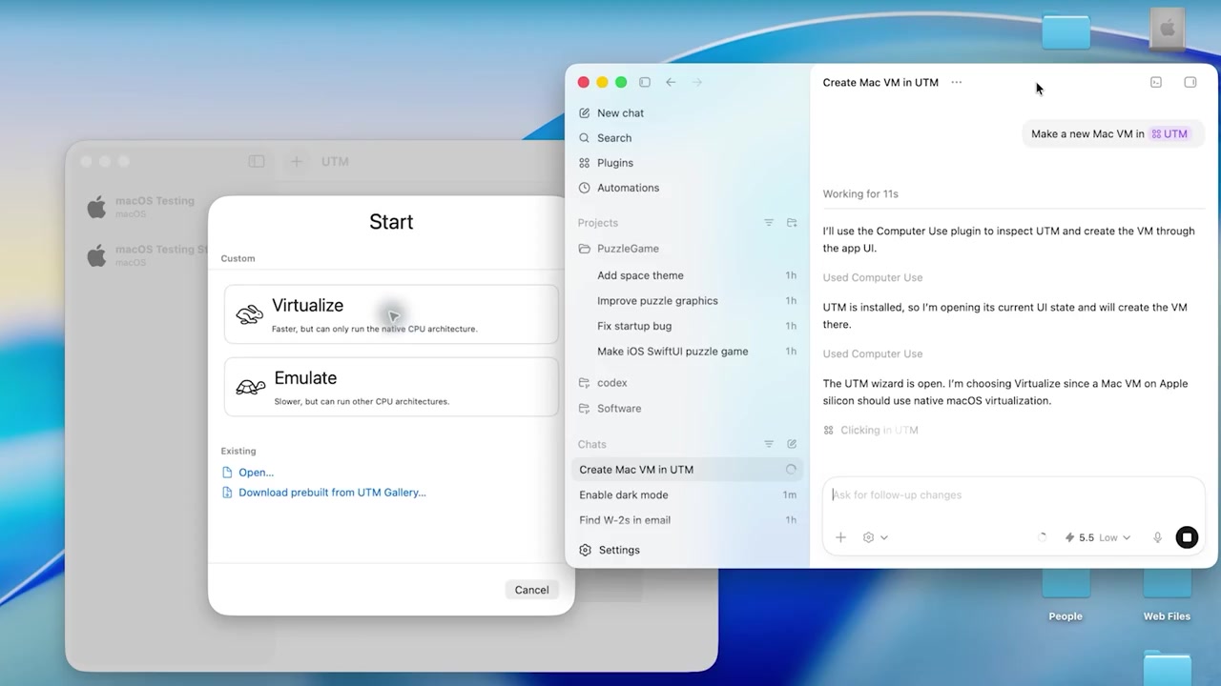Click UTM window sidebar toggle icon
Screen dimensions: 1221x686
[257, 162]
